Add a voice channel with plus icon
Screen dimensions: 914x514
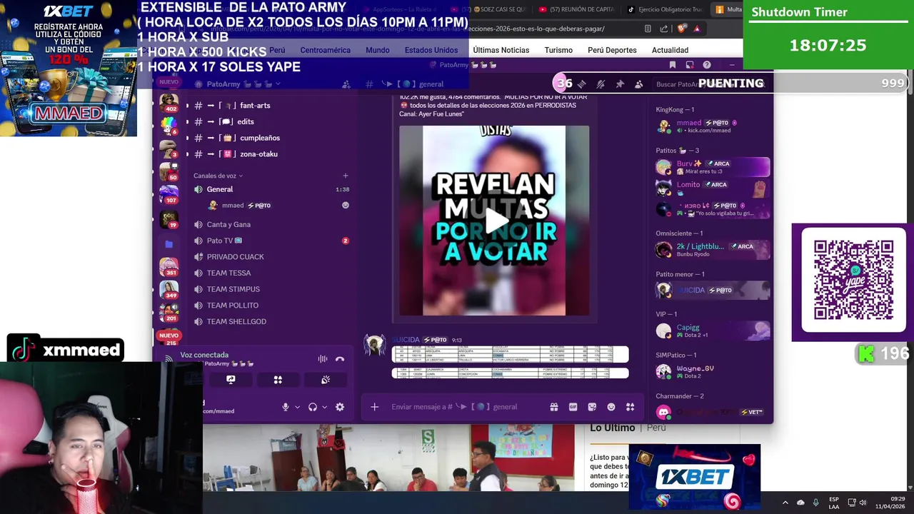click(346, 176)
